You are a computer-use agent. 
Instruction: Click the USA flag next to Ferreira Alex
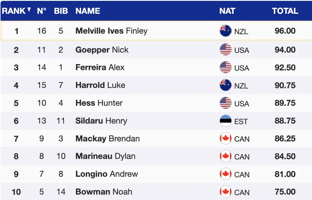225,67
